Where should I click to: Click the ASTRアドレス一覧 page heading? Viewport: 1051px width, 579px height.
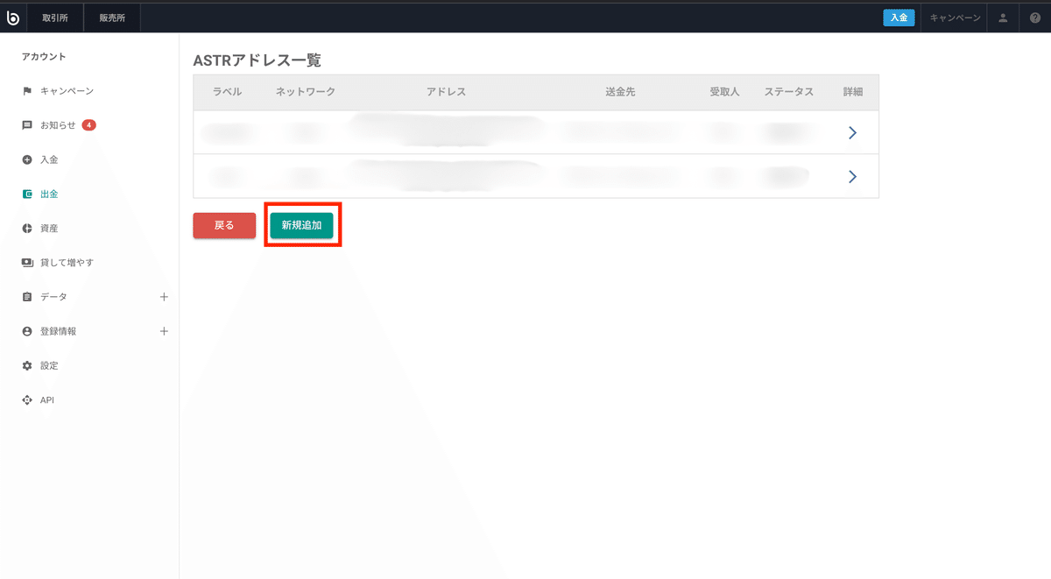pyautogui.click(x=257, y=60)
